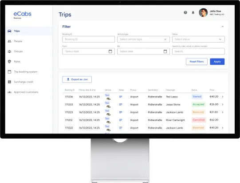Collapse the Filter panel chevron

click(x=223, y=27)
